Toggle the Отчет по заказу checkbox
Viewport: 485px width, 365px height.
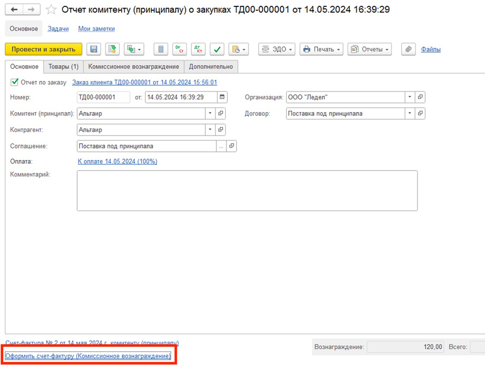15,82
